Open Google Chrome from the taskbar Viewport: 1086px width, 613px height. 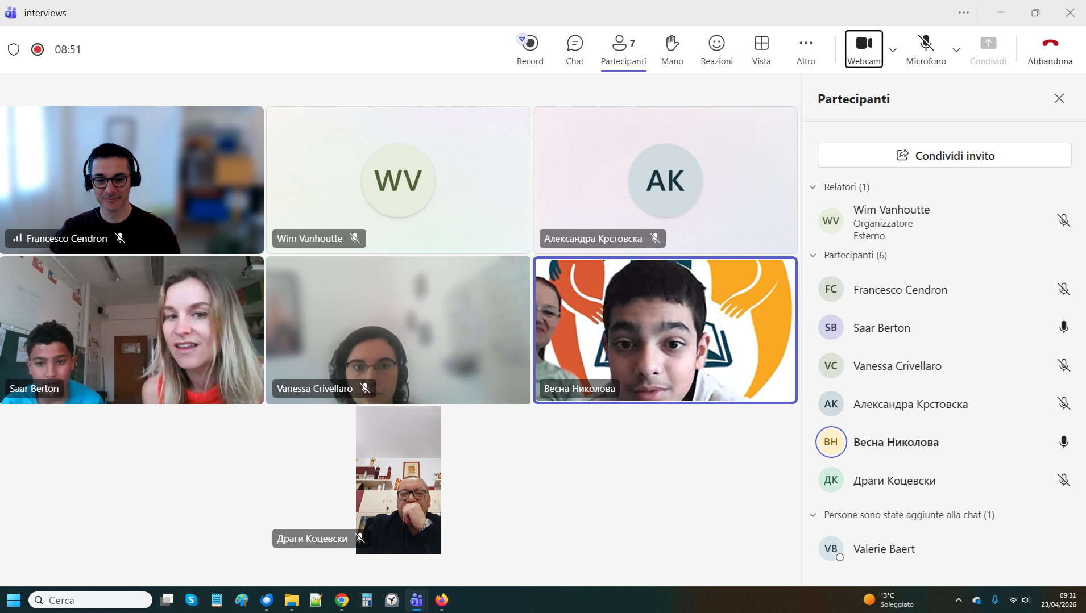(x=342, y=600)
